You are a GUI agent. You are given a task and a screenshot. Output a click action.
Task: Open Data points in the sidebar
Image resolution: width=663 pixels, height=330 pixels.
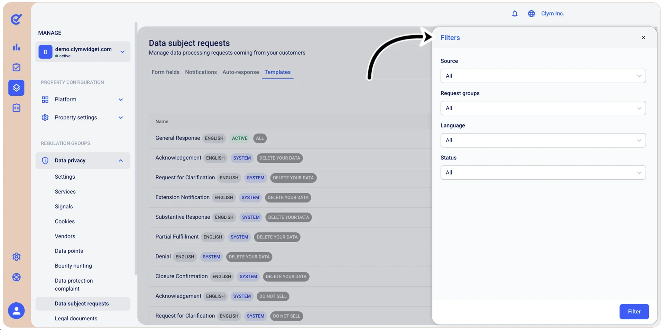pos(69,251)
